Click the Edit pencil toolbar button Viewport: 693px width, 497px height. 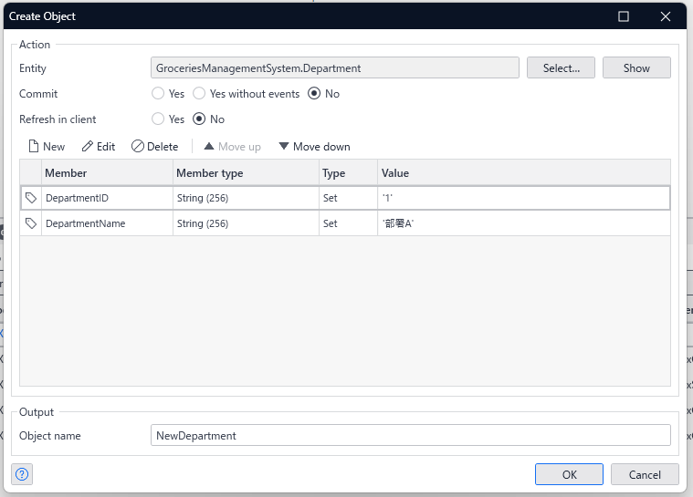pyautogui.click(x=98, y=147)
